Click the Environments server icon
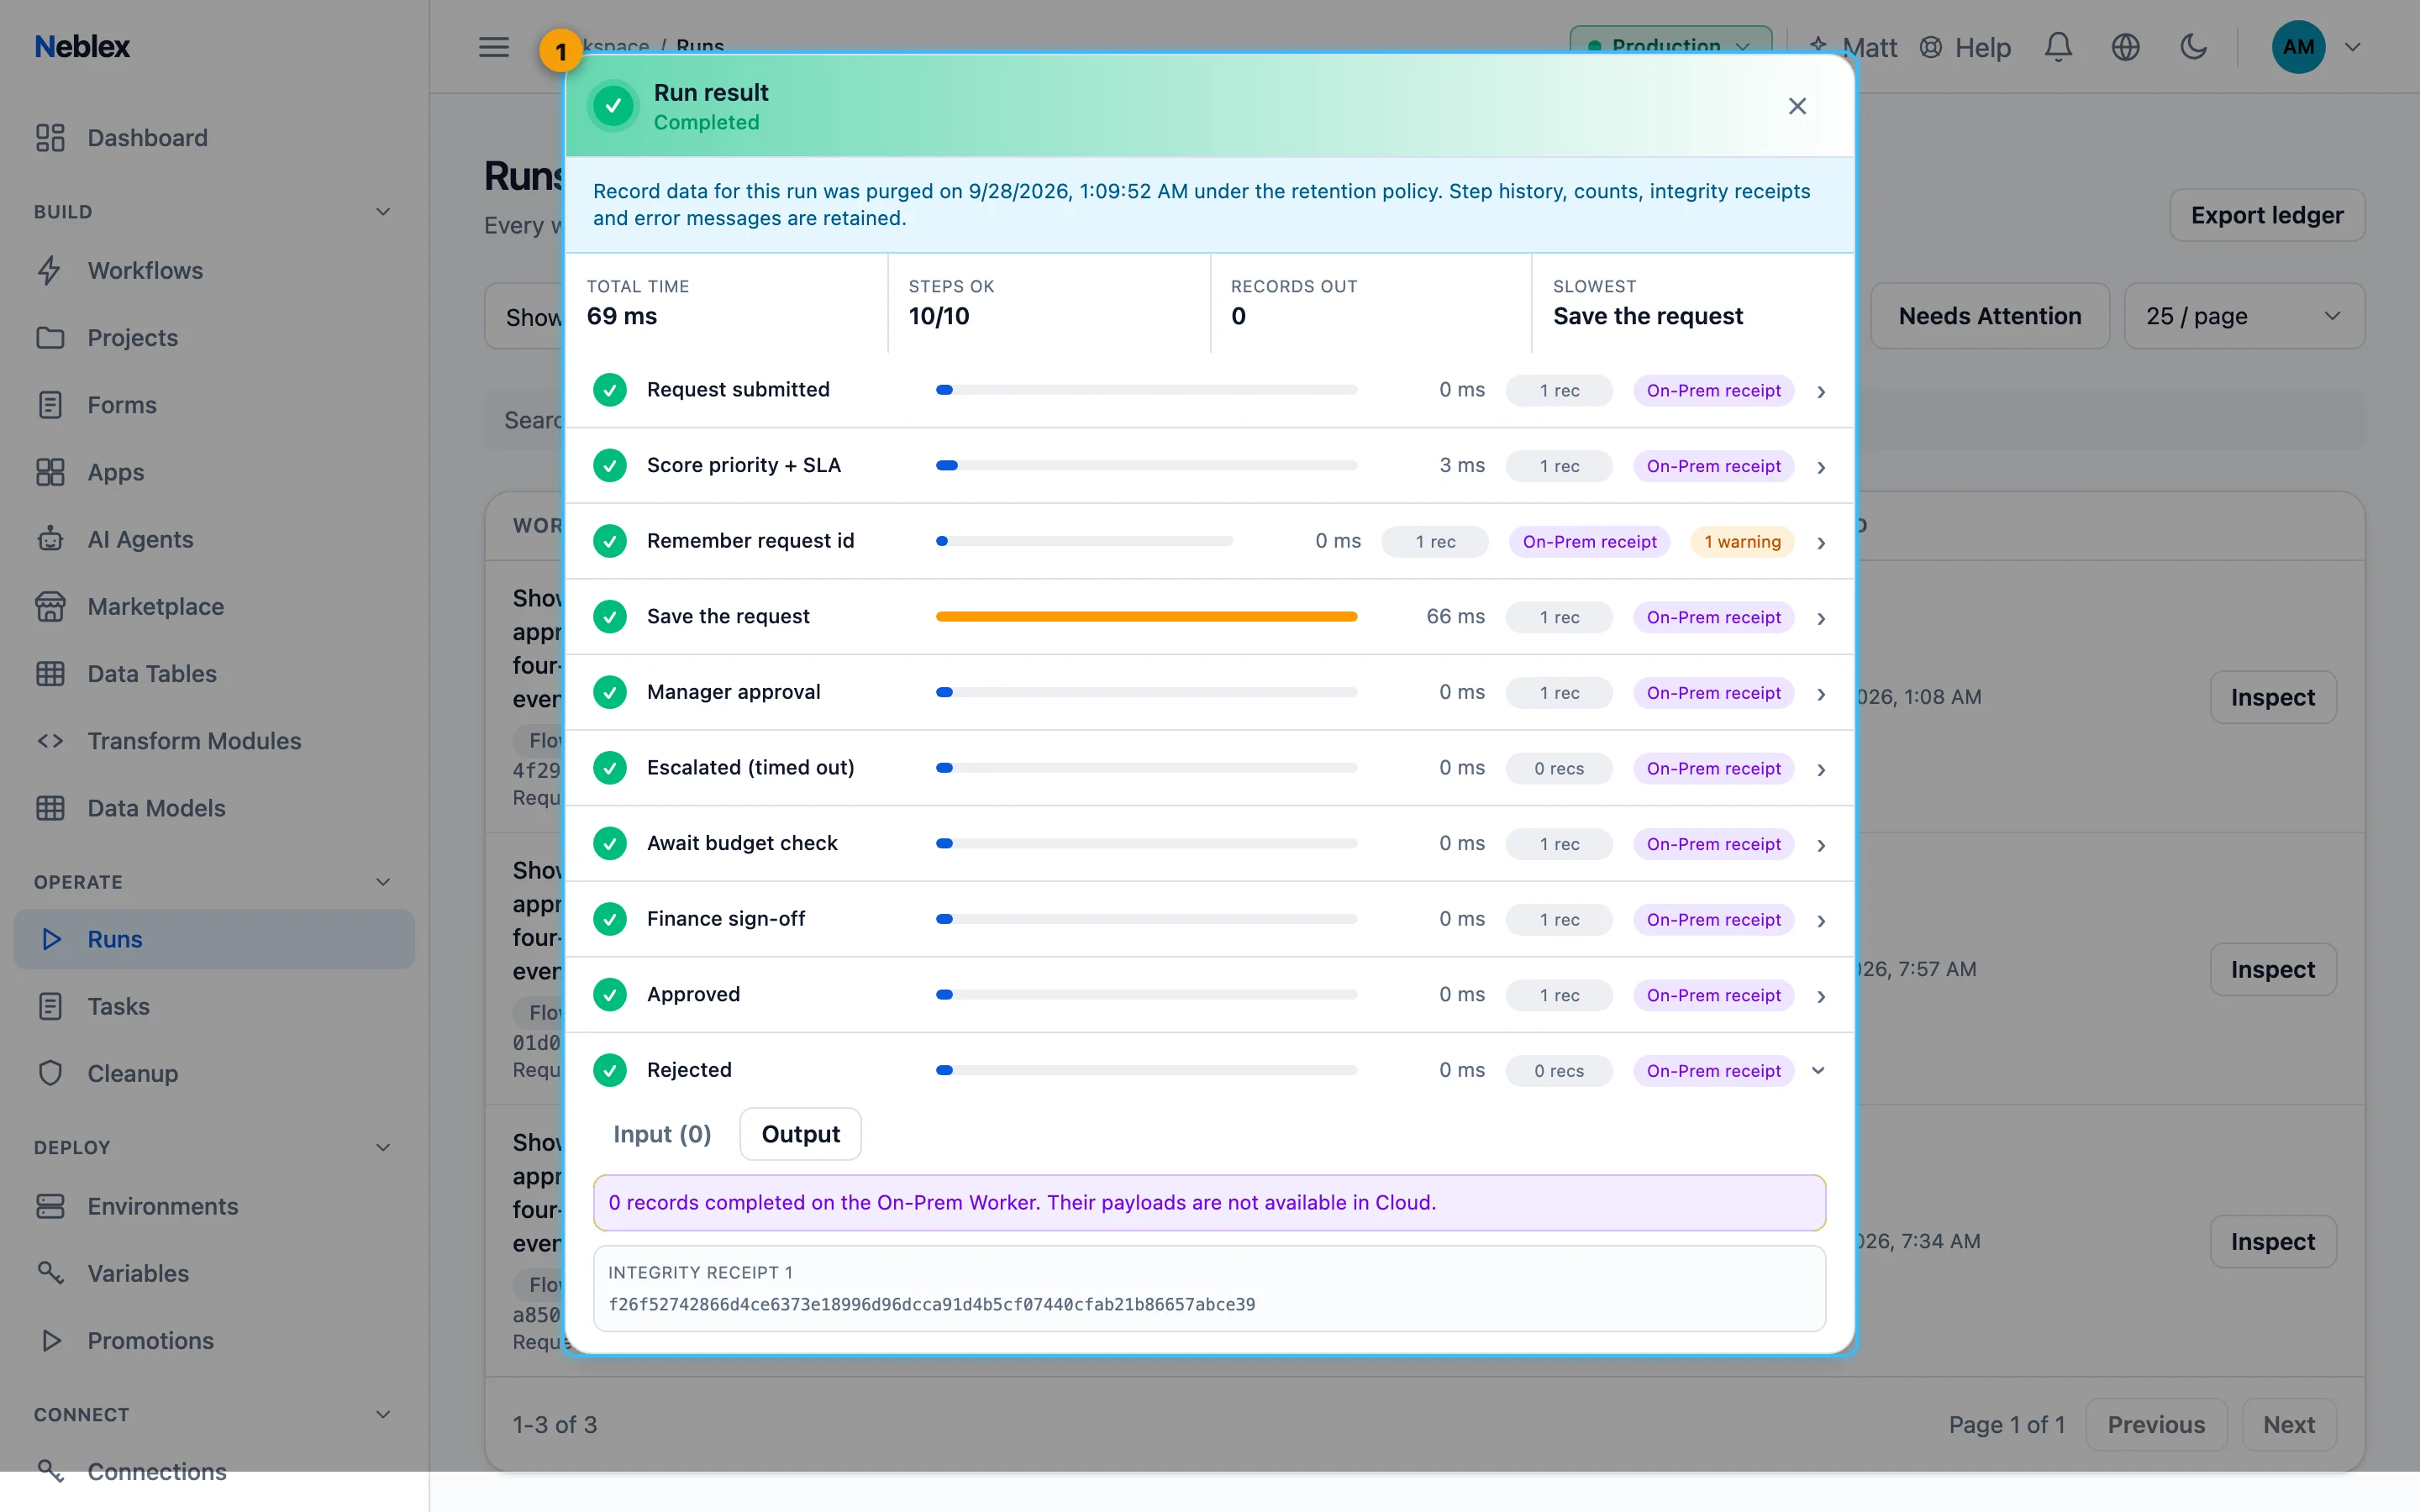 pos(50,1206)
